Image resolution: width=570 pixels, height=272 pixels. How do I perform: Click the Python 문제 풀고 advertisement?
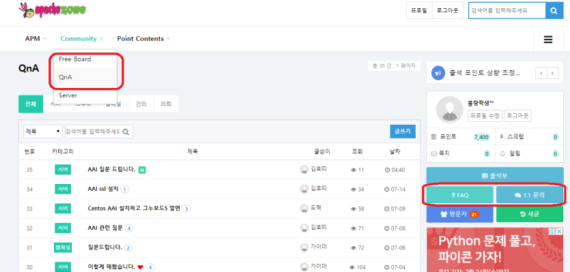[495, 250]
